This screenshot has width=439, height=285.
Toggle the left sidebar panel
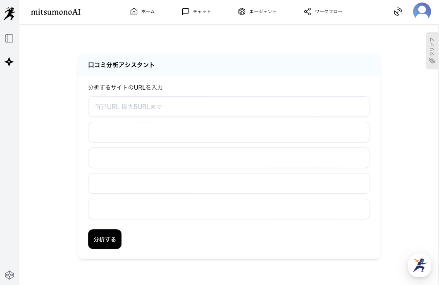click(x=9, y=38)
